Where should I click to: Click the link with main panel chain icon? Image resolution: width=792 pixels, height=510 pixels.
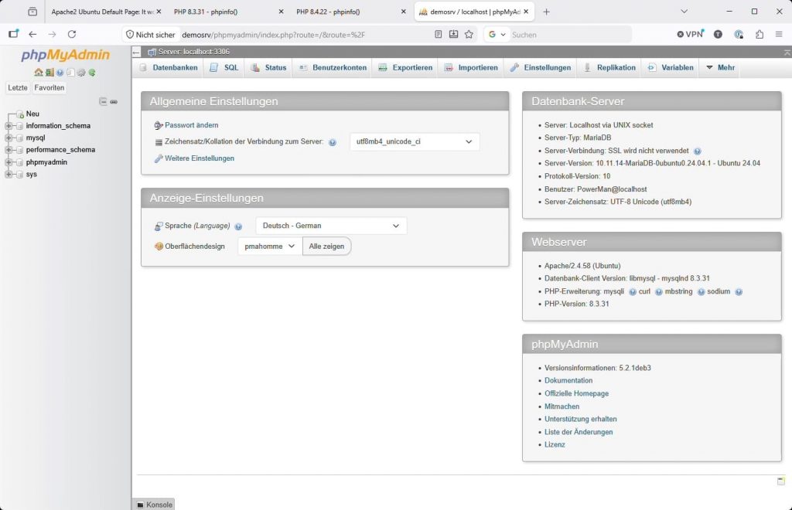pyautogui.click(x=114, y=101)
